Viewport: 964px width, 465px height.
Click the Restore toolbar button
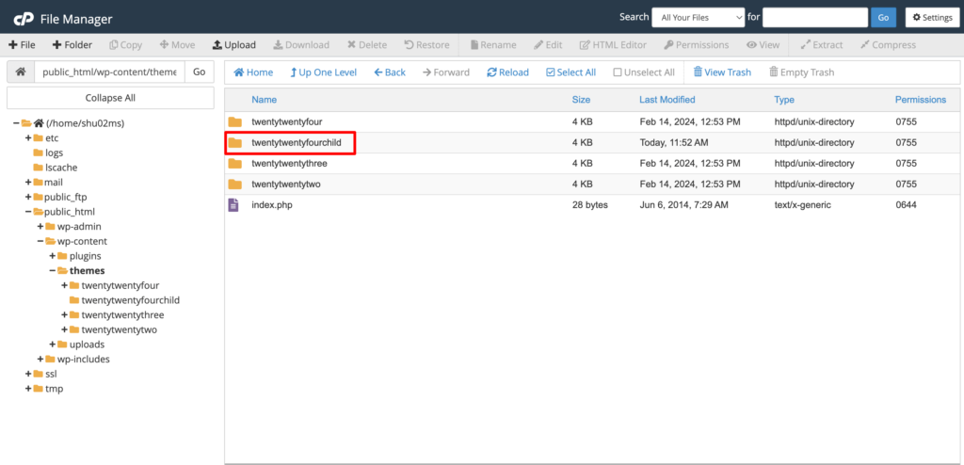click(x=426, y=45)
